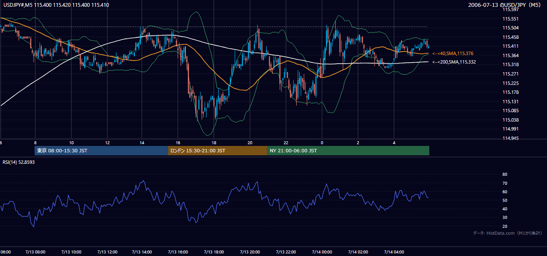
Task: Click hour label 22 under the price chart
Action: [286, 143]
